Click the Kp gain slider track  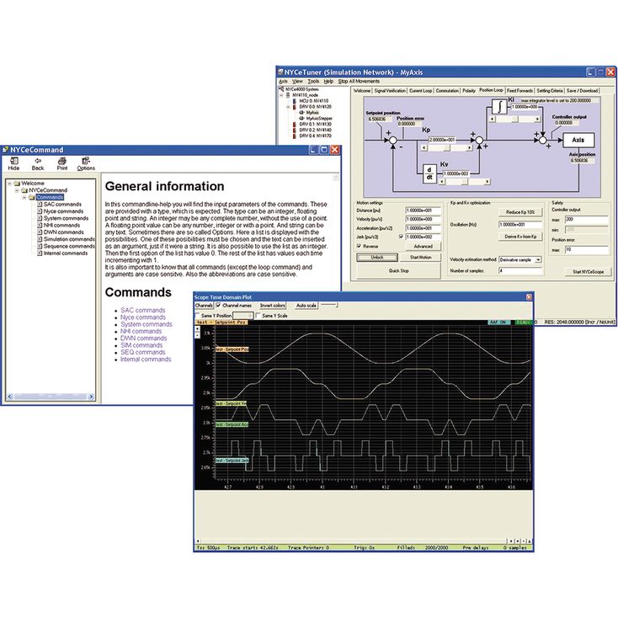click(x=446, y=148)
